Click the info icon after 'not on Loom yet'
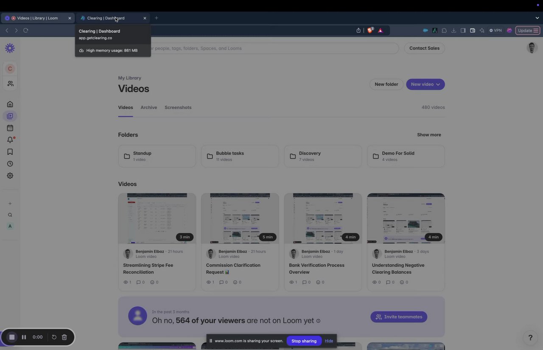This screenshot has width=543, height=350. click(x=318, y=321)
